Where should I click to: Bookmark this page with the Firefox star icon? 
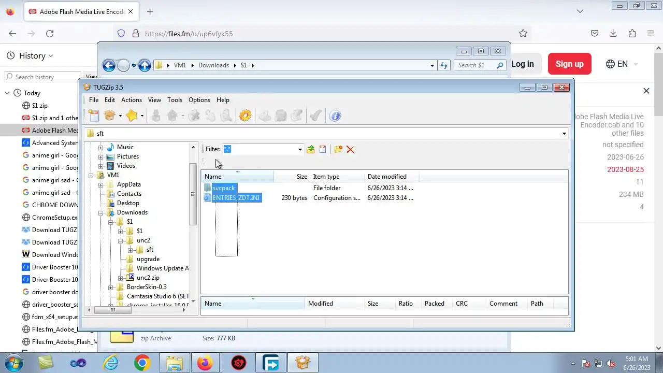click(x=523, y=33)
